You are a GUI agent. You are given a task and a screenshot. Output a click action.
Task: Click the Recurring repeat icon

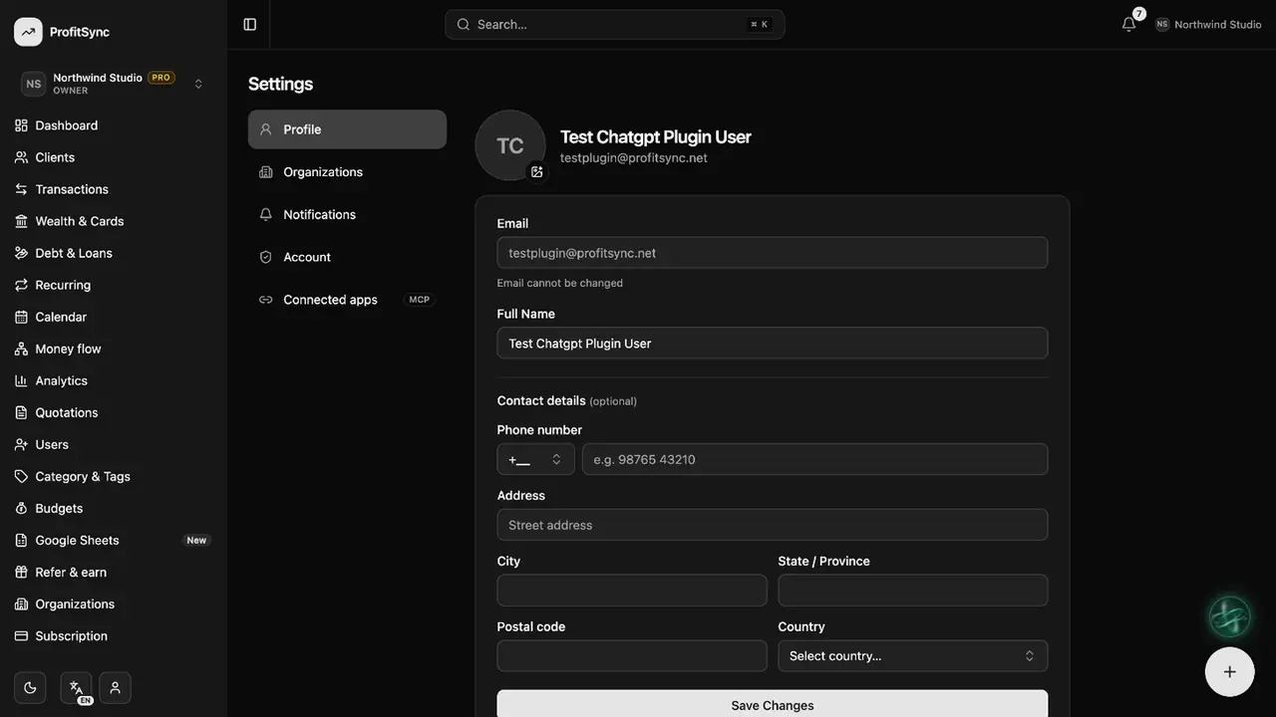coord(21,285)
